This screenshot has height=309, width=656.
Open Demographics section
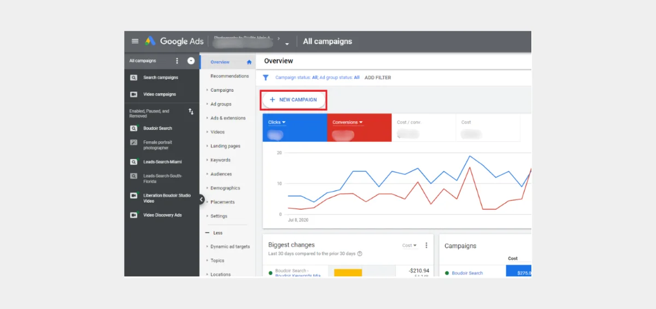point(225,188)
